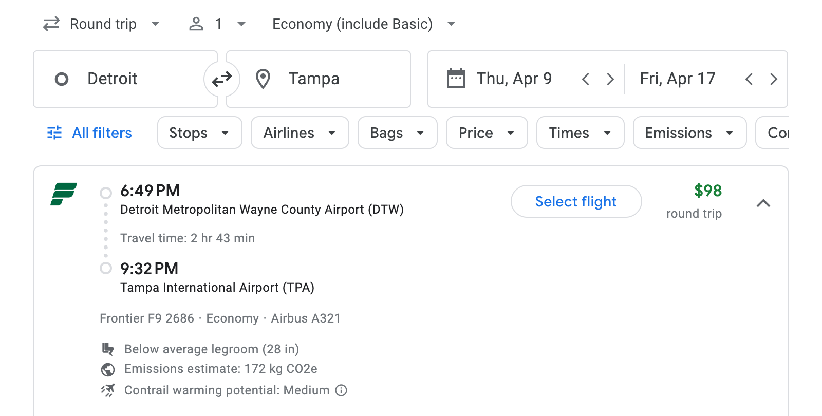822x416 pixels.
Task: Click the below average legroom seat icon
Action: tap(108, 349)
